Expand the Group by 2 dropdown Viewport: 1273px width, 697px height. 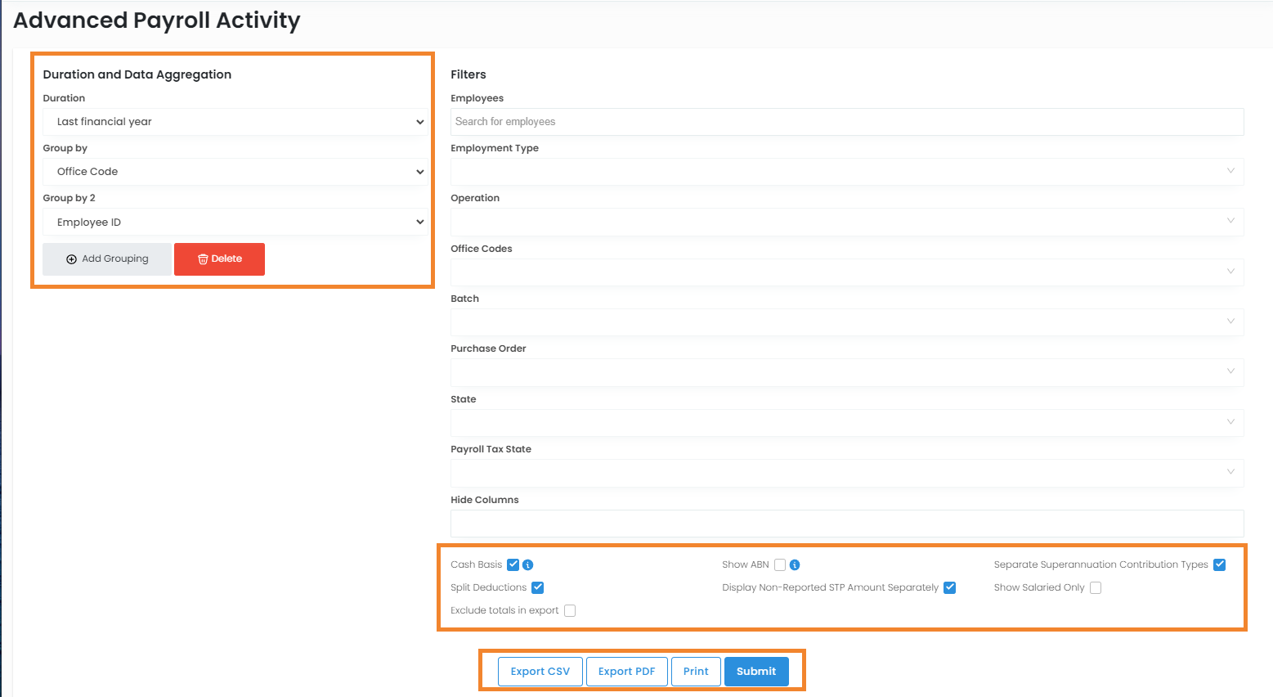[235, 223]
